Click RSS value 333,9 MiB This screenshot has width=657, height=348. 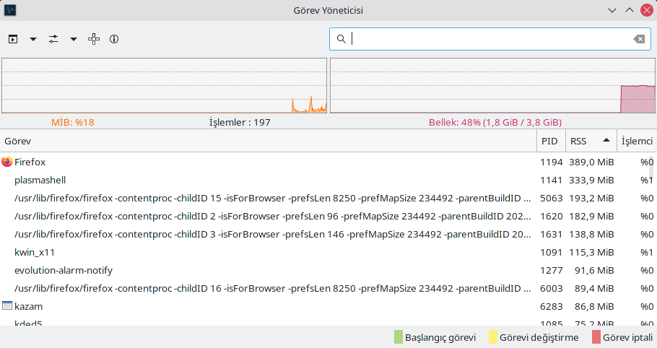tap(591, 180)
